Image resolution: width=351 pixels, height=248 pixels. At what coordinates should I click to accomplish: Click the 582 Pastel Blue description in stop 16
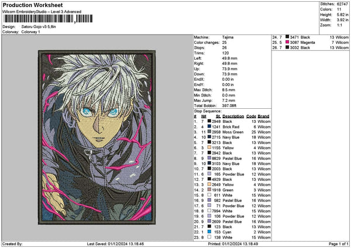tap(232, 200)
